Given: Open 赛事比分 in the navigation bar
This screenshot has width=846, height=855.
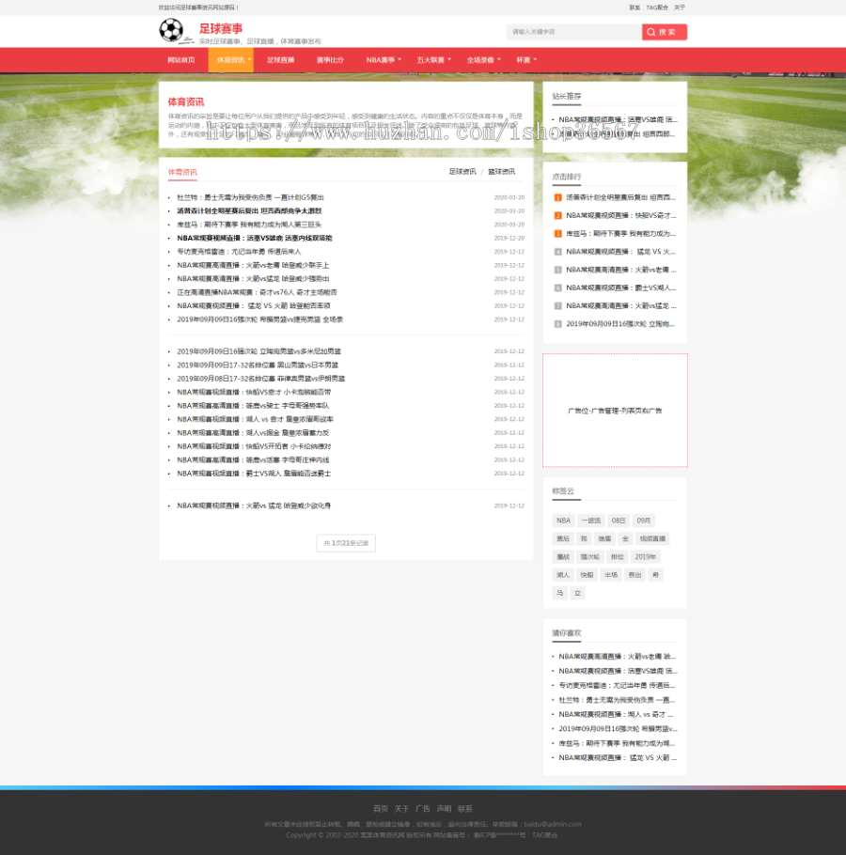Looking at the screenshot, I should click(x=330, y=60).
